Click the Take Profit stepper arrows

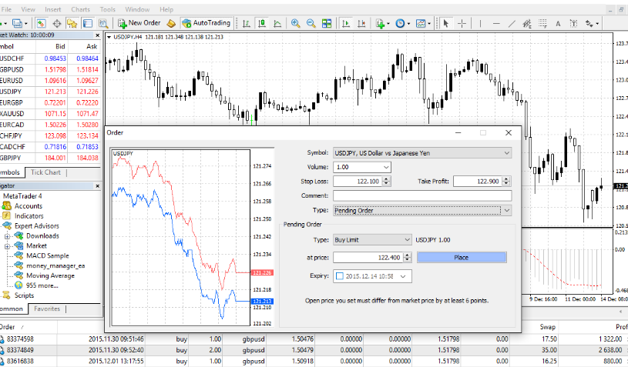(506, 182)
